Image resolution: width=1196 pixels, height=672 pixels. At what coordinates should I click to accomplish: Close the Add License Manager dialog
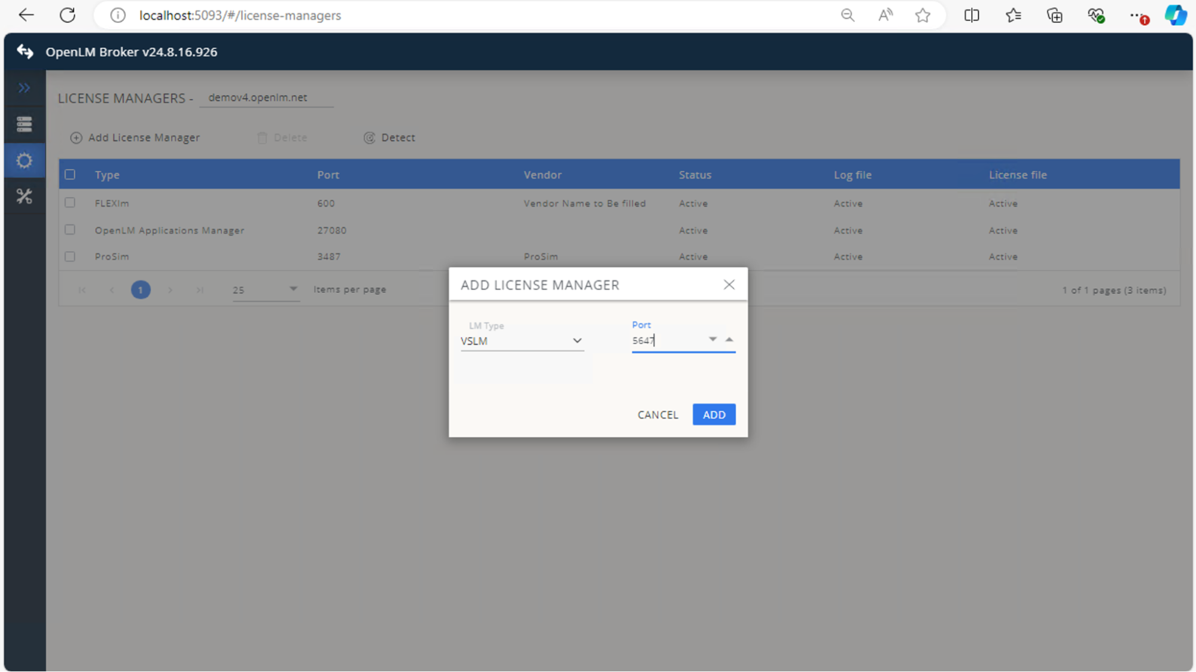[729, 285]
